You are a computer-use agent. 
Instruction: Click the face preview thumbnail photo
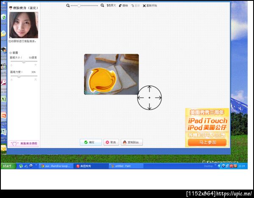[x=24, y=25]
